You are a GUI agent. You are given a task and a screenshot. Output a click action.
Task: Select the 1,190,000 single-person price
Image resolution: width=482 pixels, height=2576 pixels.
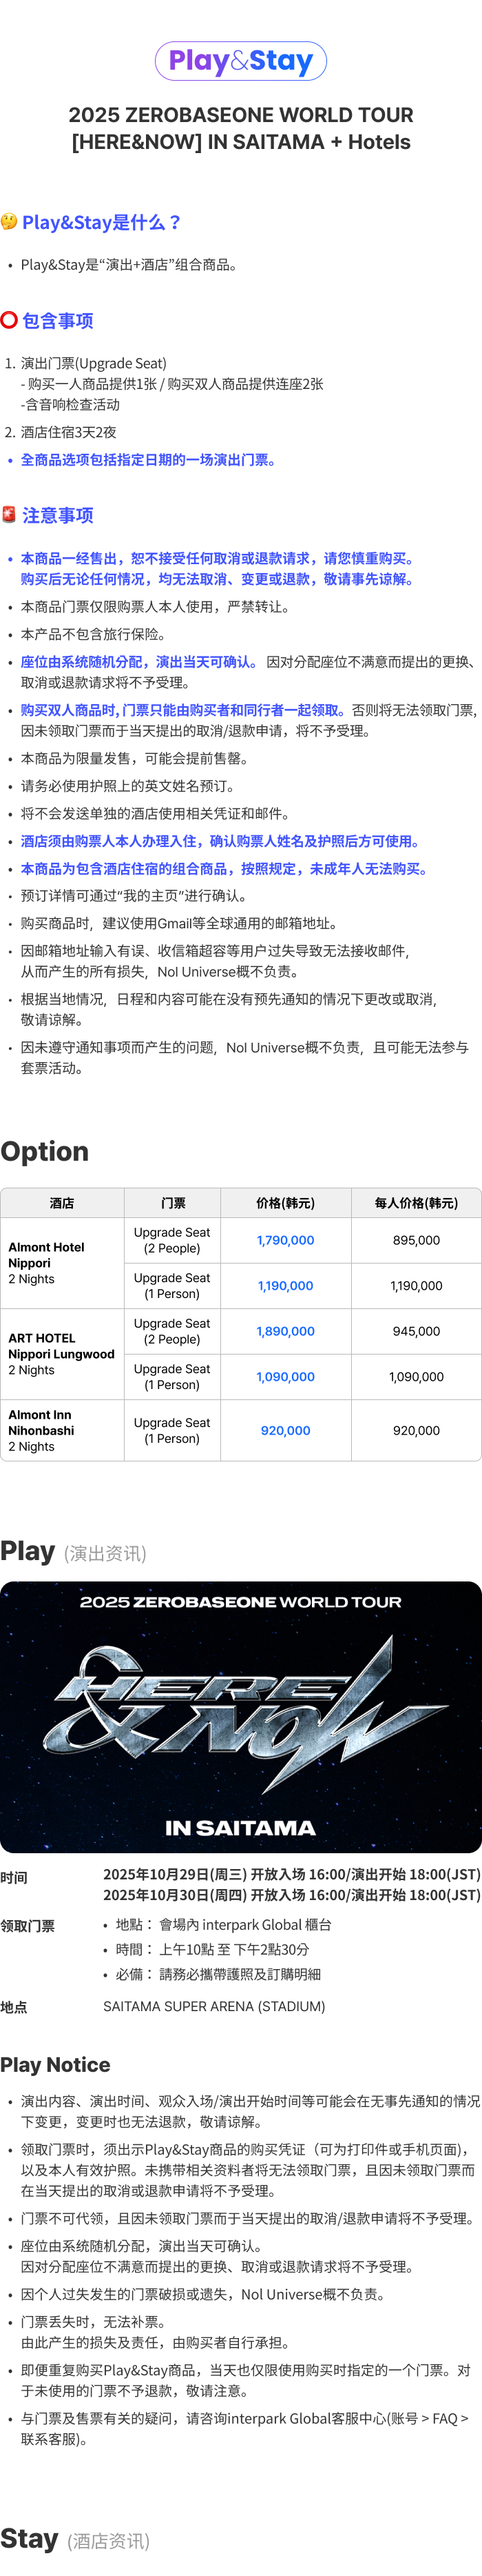[285, 1286]
